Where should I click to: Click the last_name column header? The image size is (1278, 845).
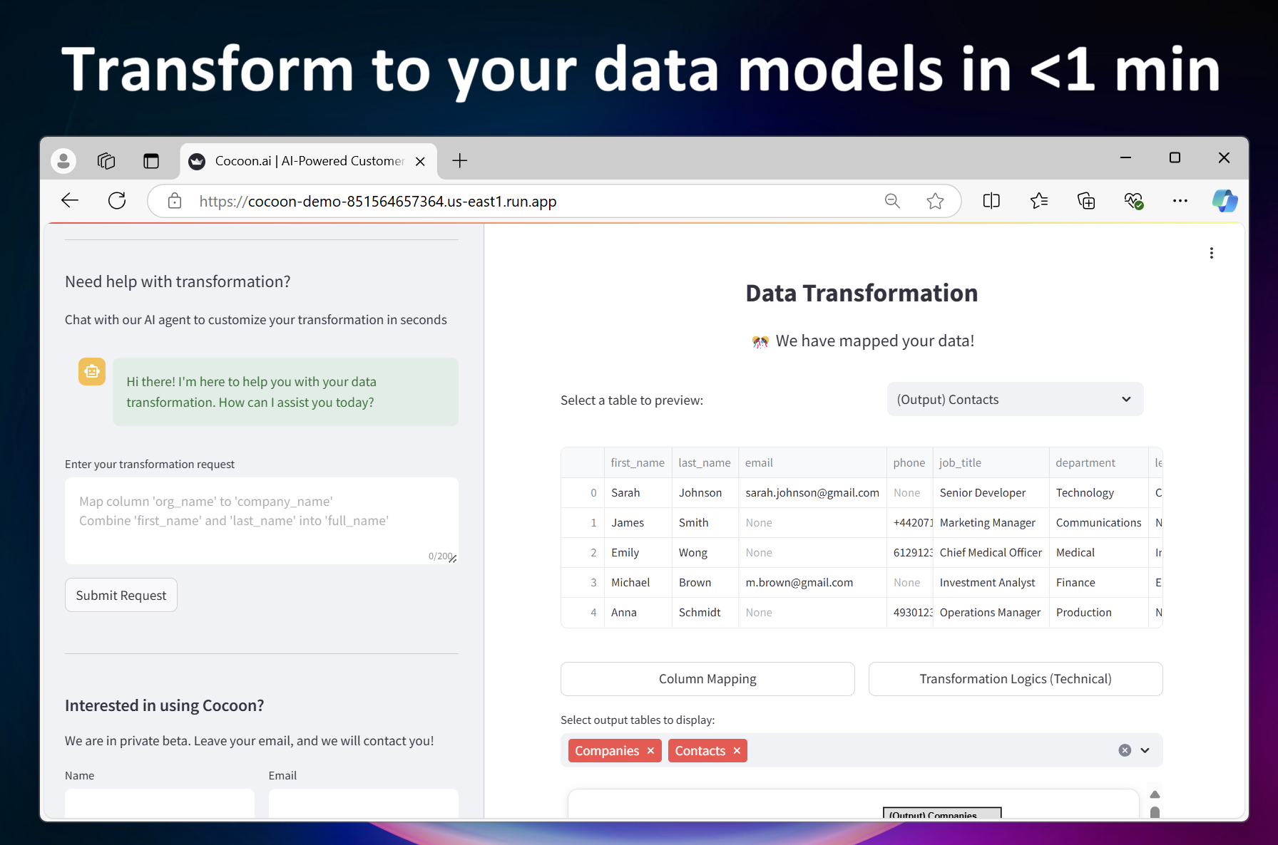705,462
